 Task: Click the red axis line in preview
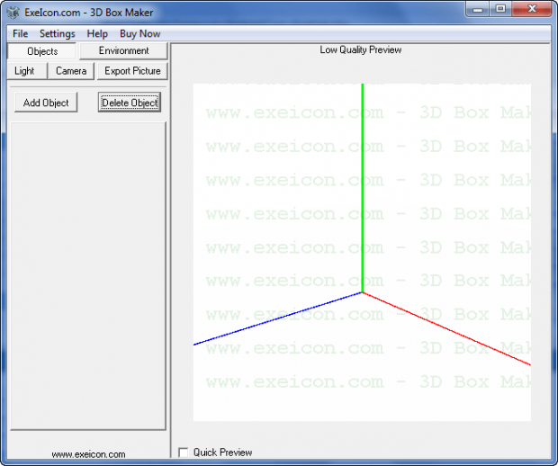click(x=450, y=330)
